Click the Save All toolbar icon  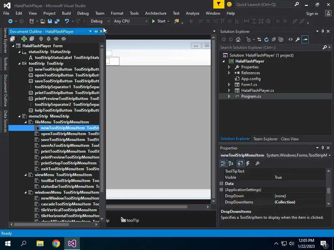(57, 21)
